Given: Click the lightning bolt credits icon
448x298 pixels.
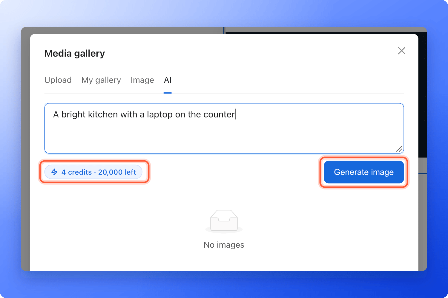Looking at the screenshot, I should pyautogui.click(x=54, y=172).
